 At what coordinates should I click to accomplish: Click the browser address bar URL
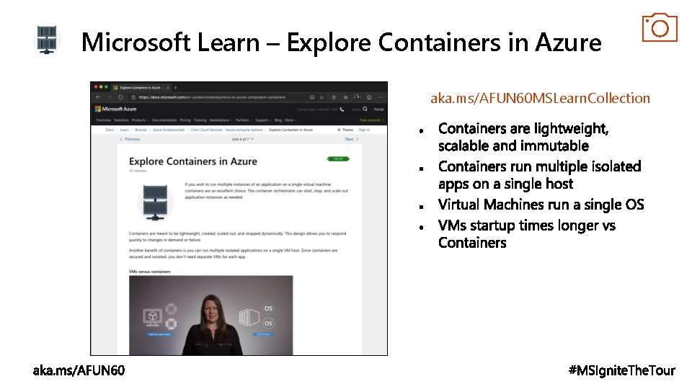tap(212, 97)
